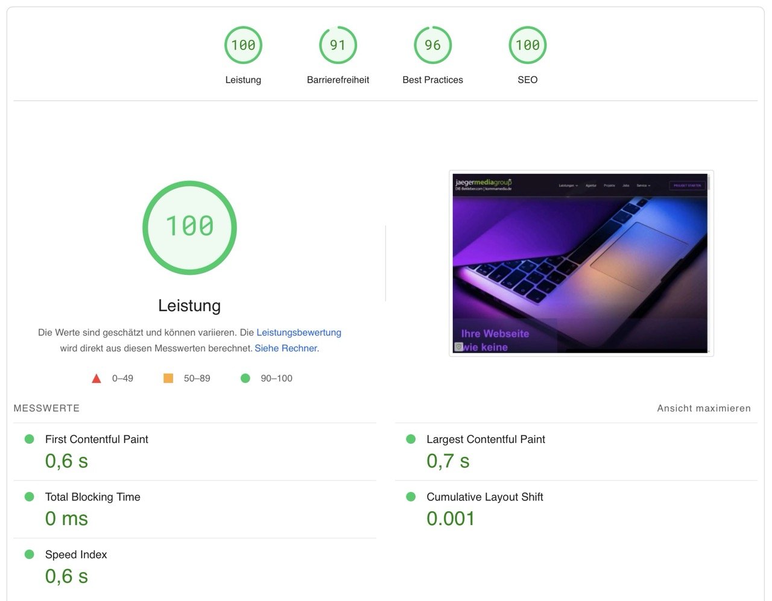Open the Barrierefreiheit score gauge showing 91
This screenshot has height=601, width=772.
(338, 45)
